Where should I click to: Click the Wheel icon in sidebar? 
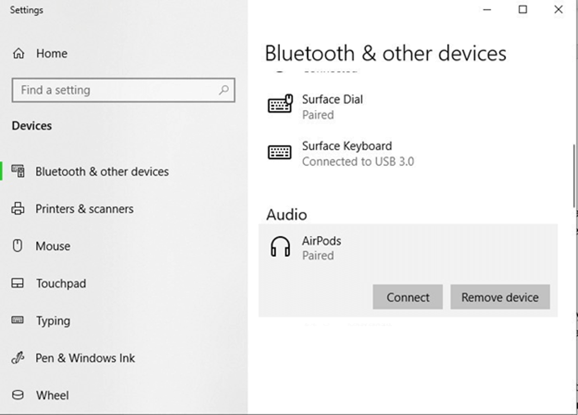tap(18, 395)
